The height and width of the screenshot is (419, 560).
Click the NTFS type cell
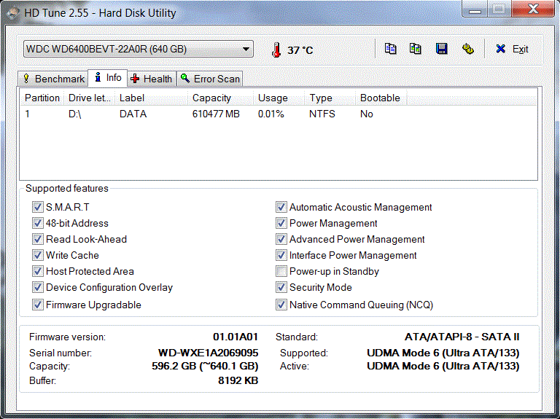(x=322, y=114)
